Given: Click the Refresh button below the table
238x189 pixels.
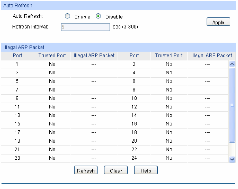Looking at the screenshot, I should tap(85, 171).
